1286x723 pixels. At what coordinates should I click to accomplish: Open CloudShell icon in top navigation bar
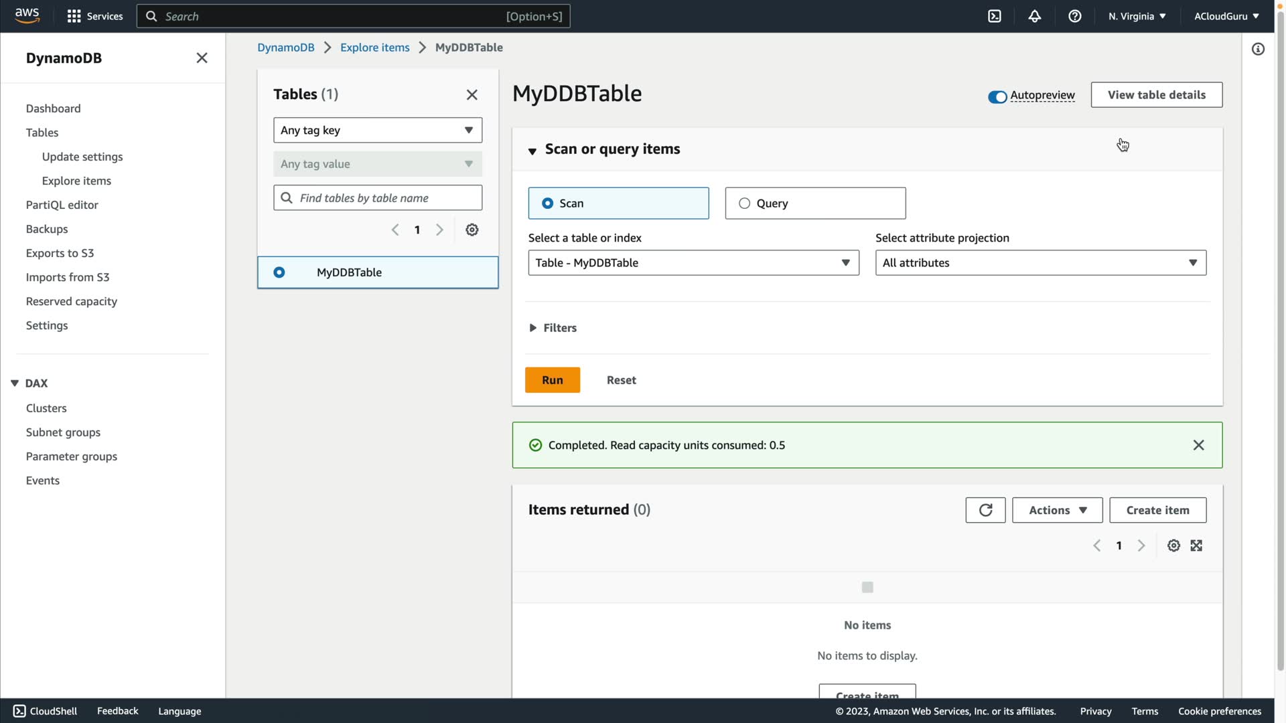click(x=995, y=16)
